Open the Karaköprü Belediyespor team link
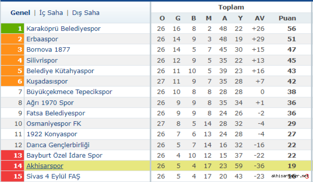 tap(63, 29)
